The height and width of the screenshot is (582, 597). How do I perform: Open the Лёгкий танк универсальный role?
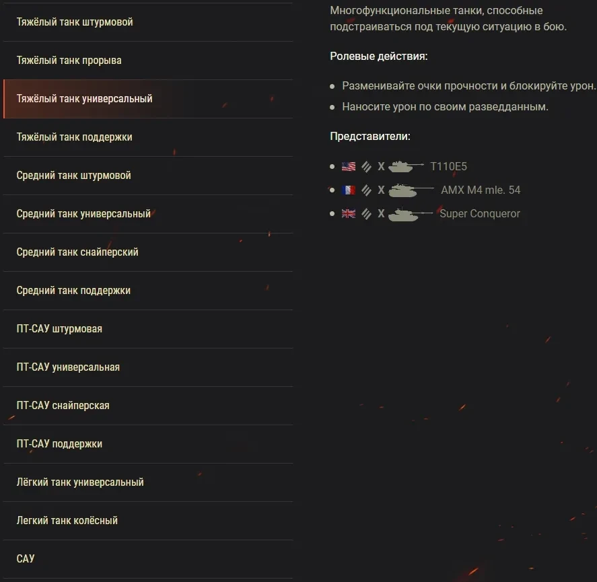tap(80, 482)
